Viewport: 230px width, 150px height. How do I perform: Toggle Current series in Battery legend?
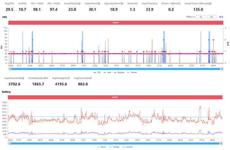pos(127,147)
